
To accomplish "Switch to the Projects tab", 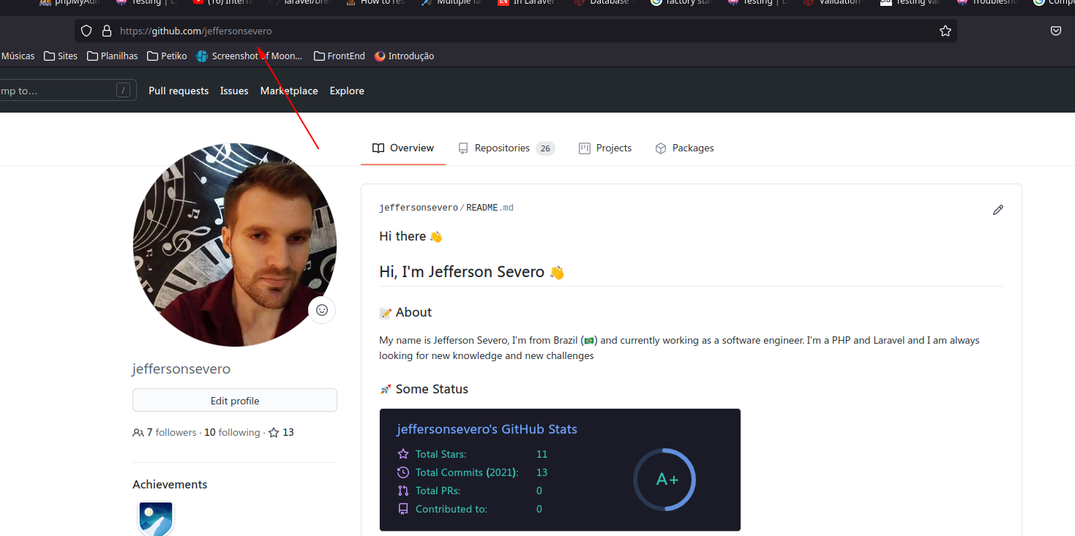I will coord(605,148).
